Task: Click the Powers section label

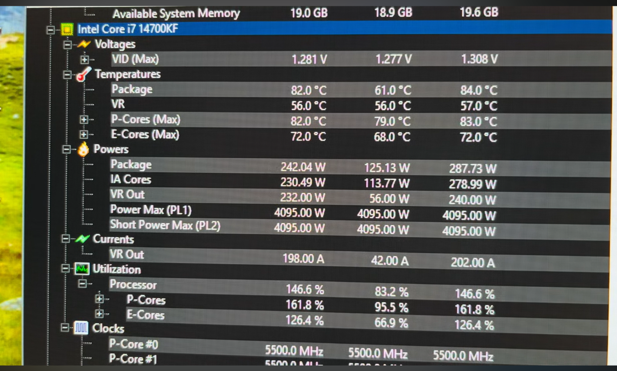Action: click(x=111, y=149)
